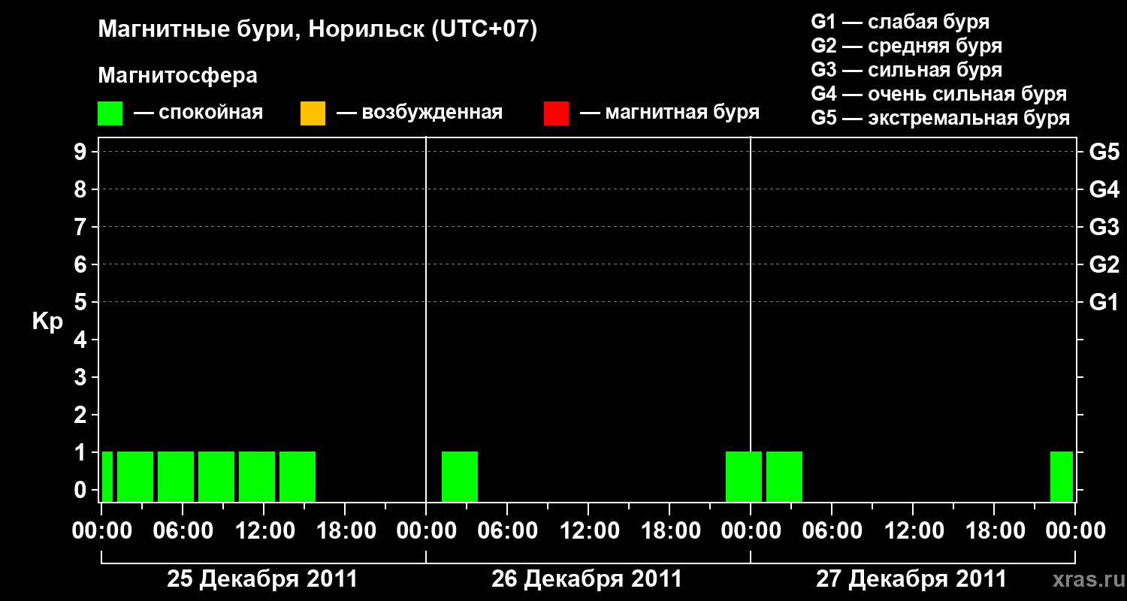This screenshot has width=1127, height=601.
Task: Click the red 'магнитная буря' legend swatch
Action: click(x=556, y=113)
